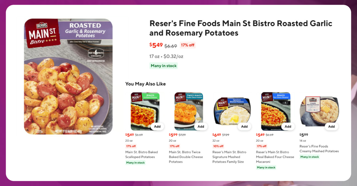Click the 10% off badge on Signature Mashed Potatoes
357x186 pixels.
click(218, 146)
